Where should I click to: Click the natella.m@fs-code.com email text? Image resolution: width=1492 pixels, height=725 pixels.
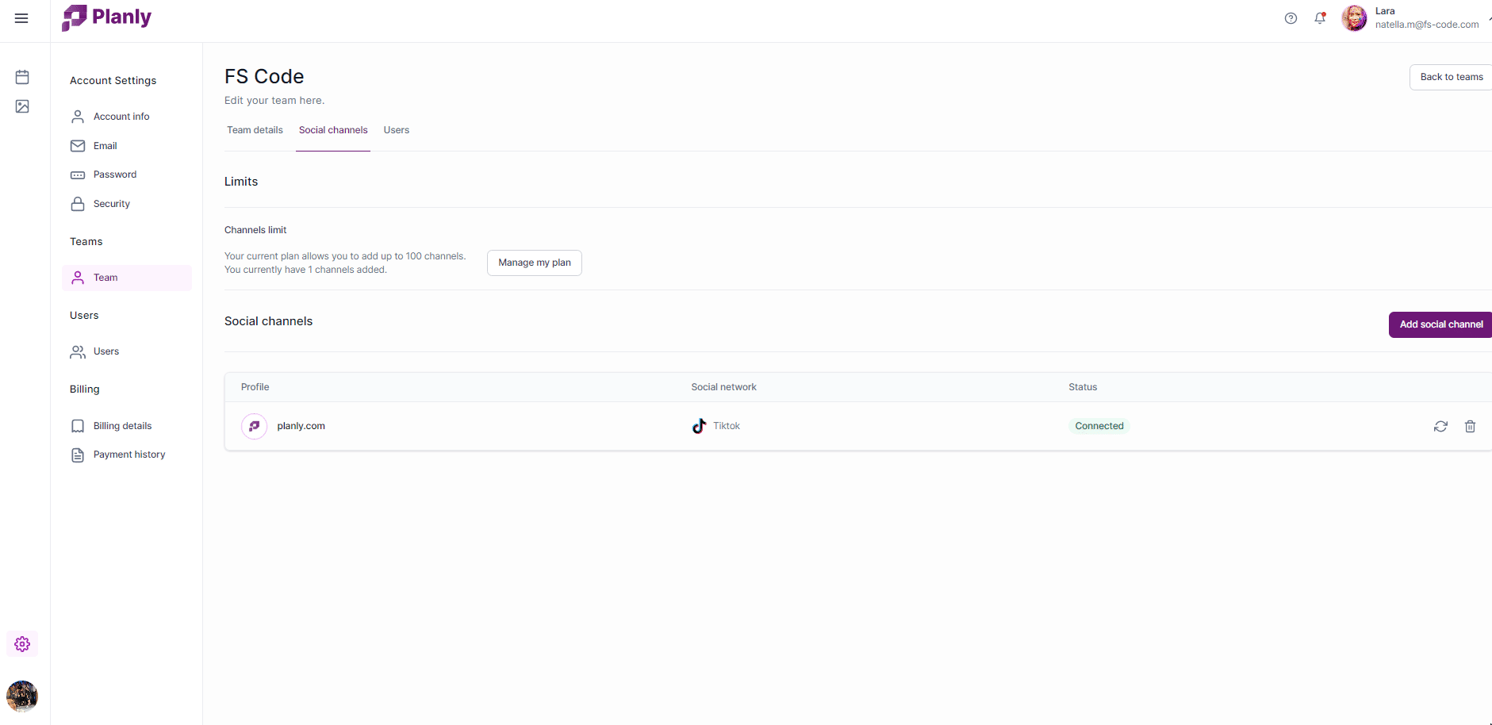(1427, 25)
